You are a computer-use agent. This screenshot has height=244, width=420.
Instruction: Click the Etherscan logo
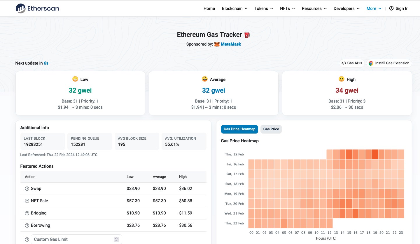click(x=37, y=8)
